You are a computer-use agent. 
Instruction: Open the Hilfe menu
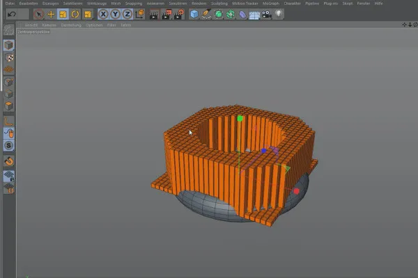tap(378, 3)
